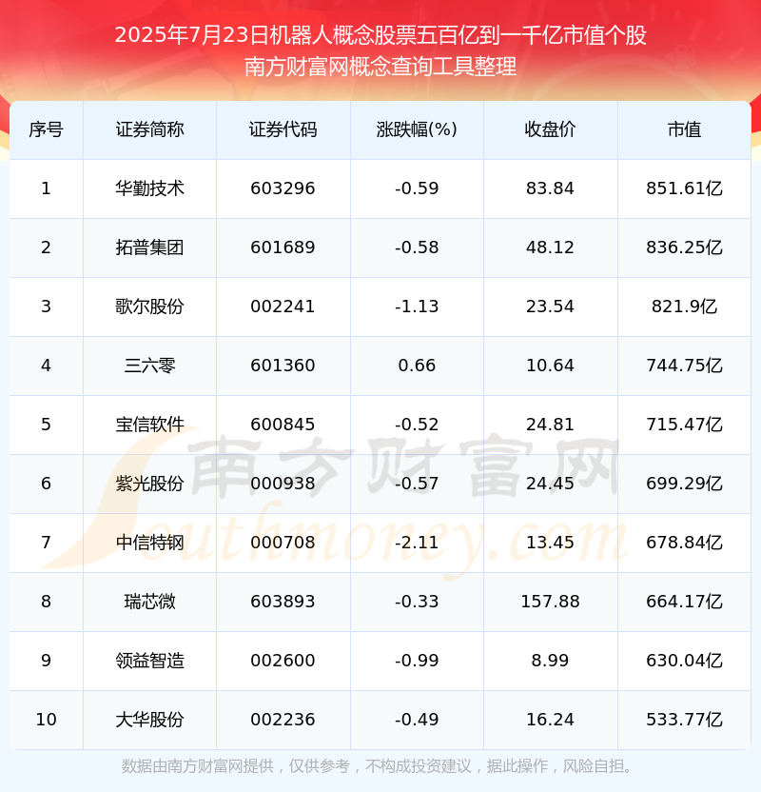Click the 证券代码 column header
Screen dimensions: 761x792
283,129
